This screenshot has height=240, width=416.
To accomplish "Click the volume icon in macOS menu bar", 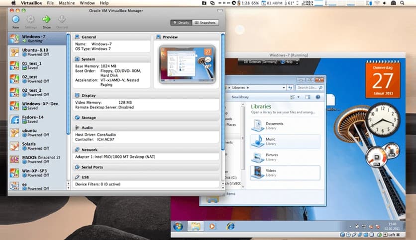I will [x=385, y=3].
